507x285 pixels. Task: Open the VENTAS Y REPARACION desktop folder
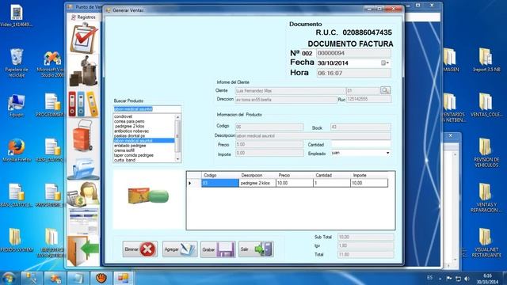[486, 198]
